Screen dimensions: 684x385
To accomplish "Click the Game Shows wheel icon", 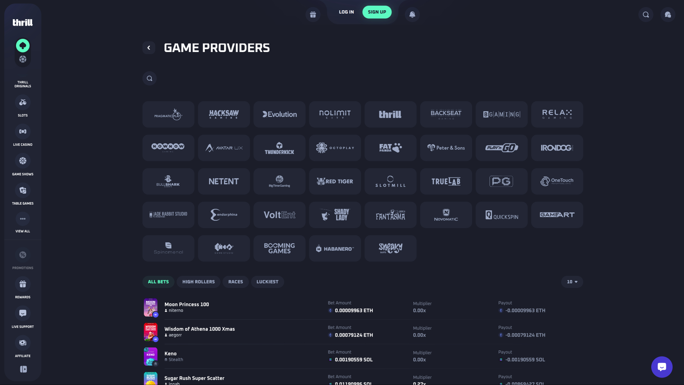I will 23,161.
